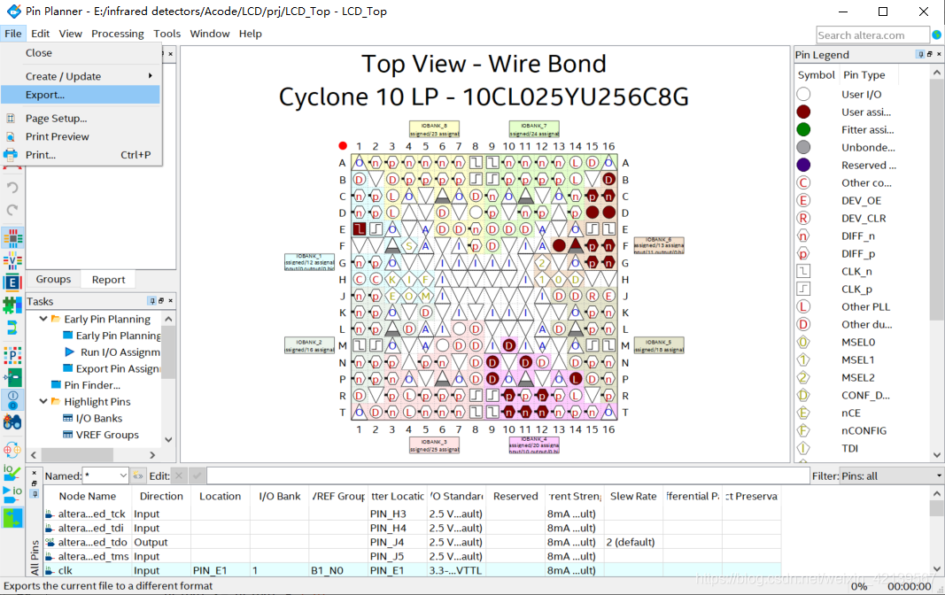The width and height of the screenshot is (945, 595).
Task: Click the multicolored P pads toolbar icon
Action: pos(12,355)
